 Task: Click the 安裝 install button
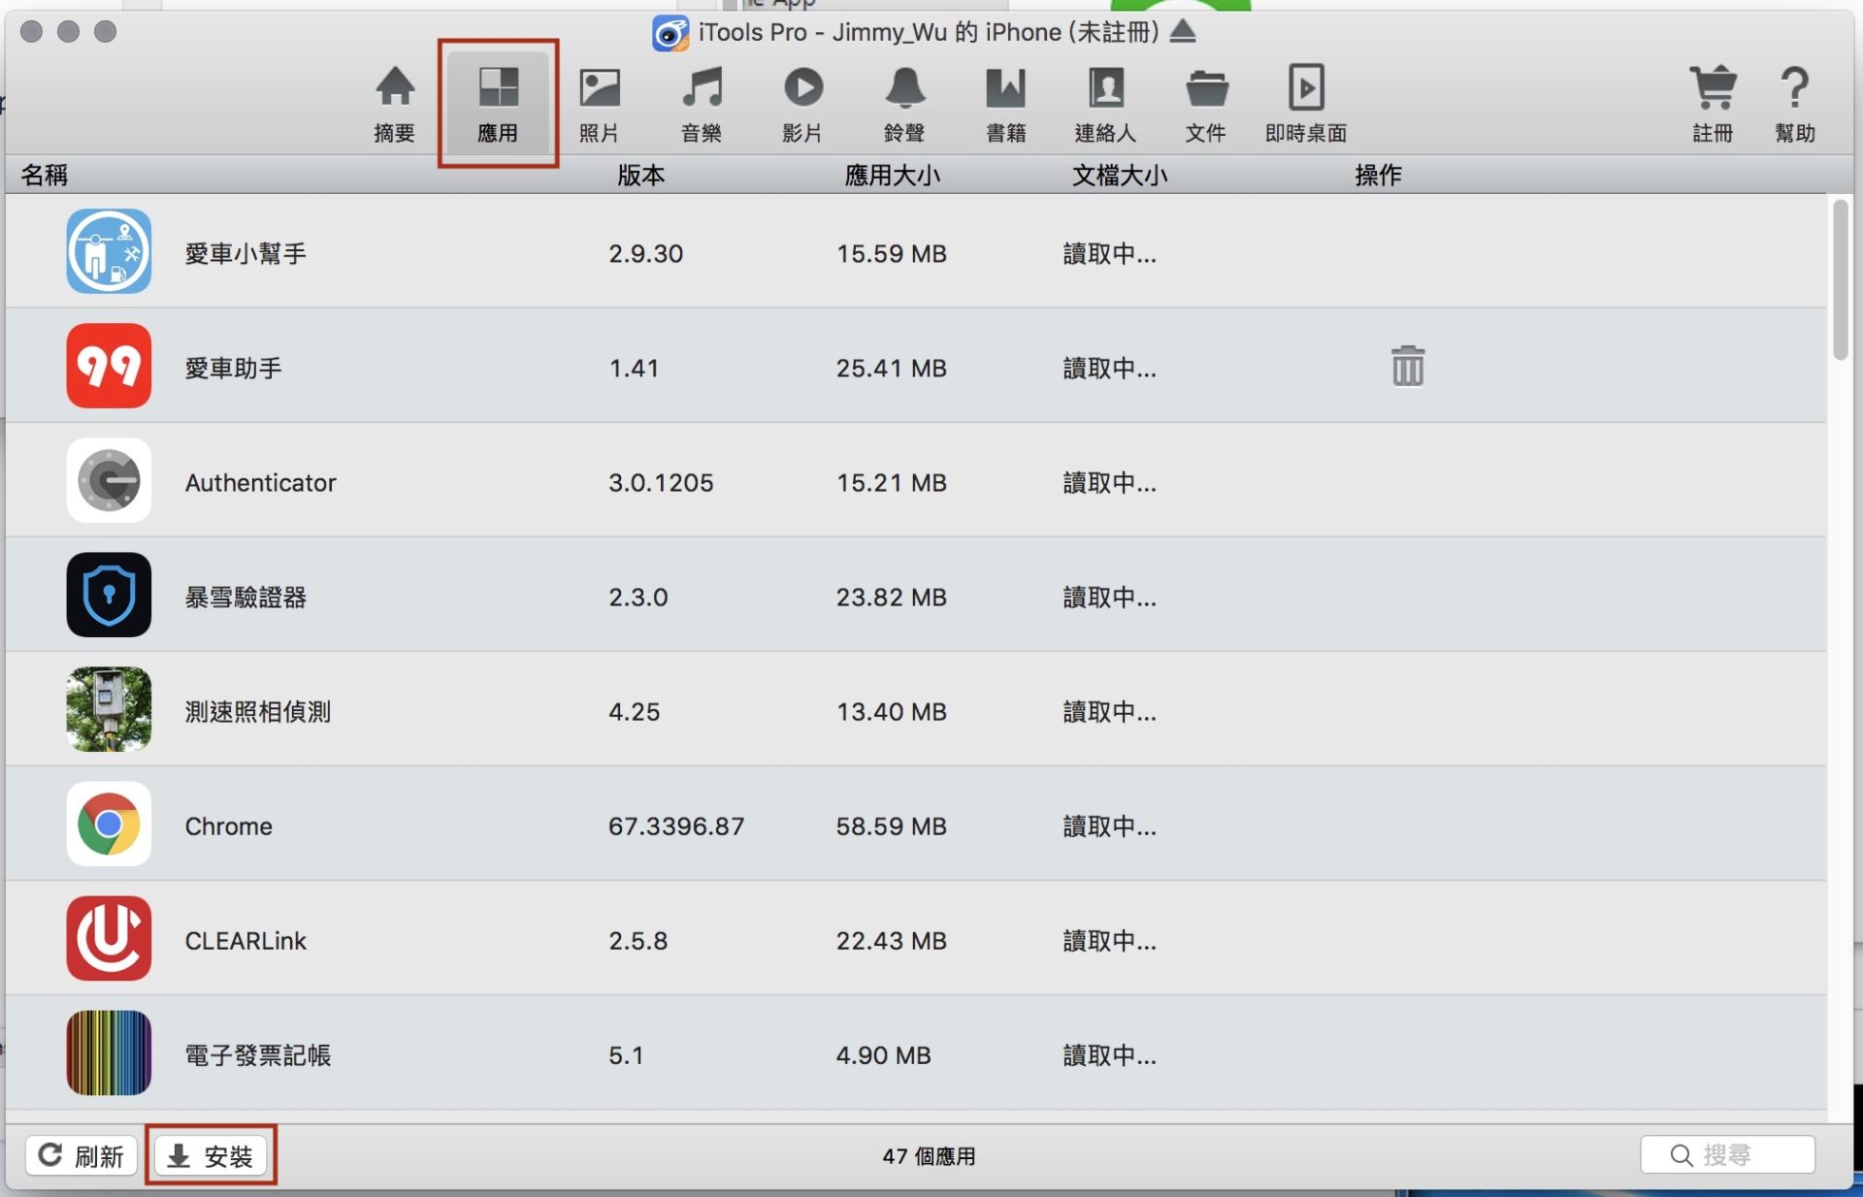point(211,1155)
